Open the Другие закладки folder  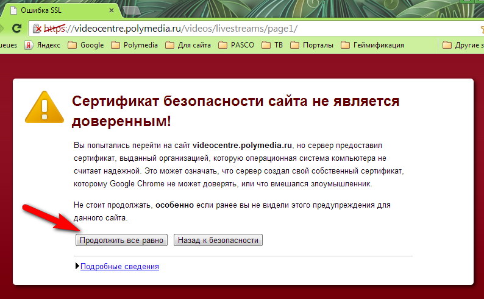point(463,45)
